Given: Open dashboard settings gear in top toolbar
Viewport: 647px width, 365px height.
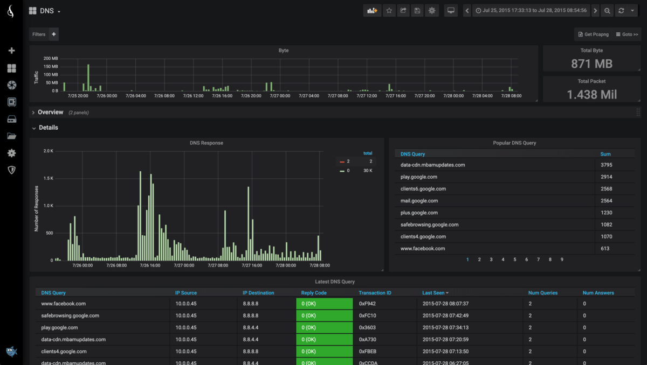Looking at the screenshot, I should [x=431, y=11].
